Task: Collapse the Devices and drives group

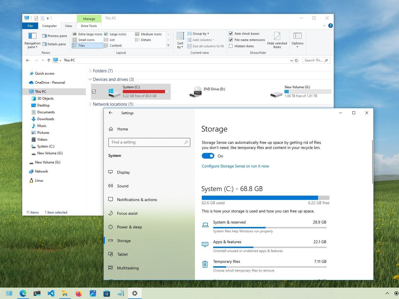Action: click(90, 79)
